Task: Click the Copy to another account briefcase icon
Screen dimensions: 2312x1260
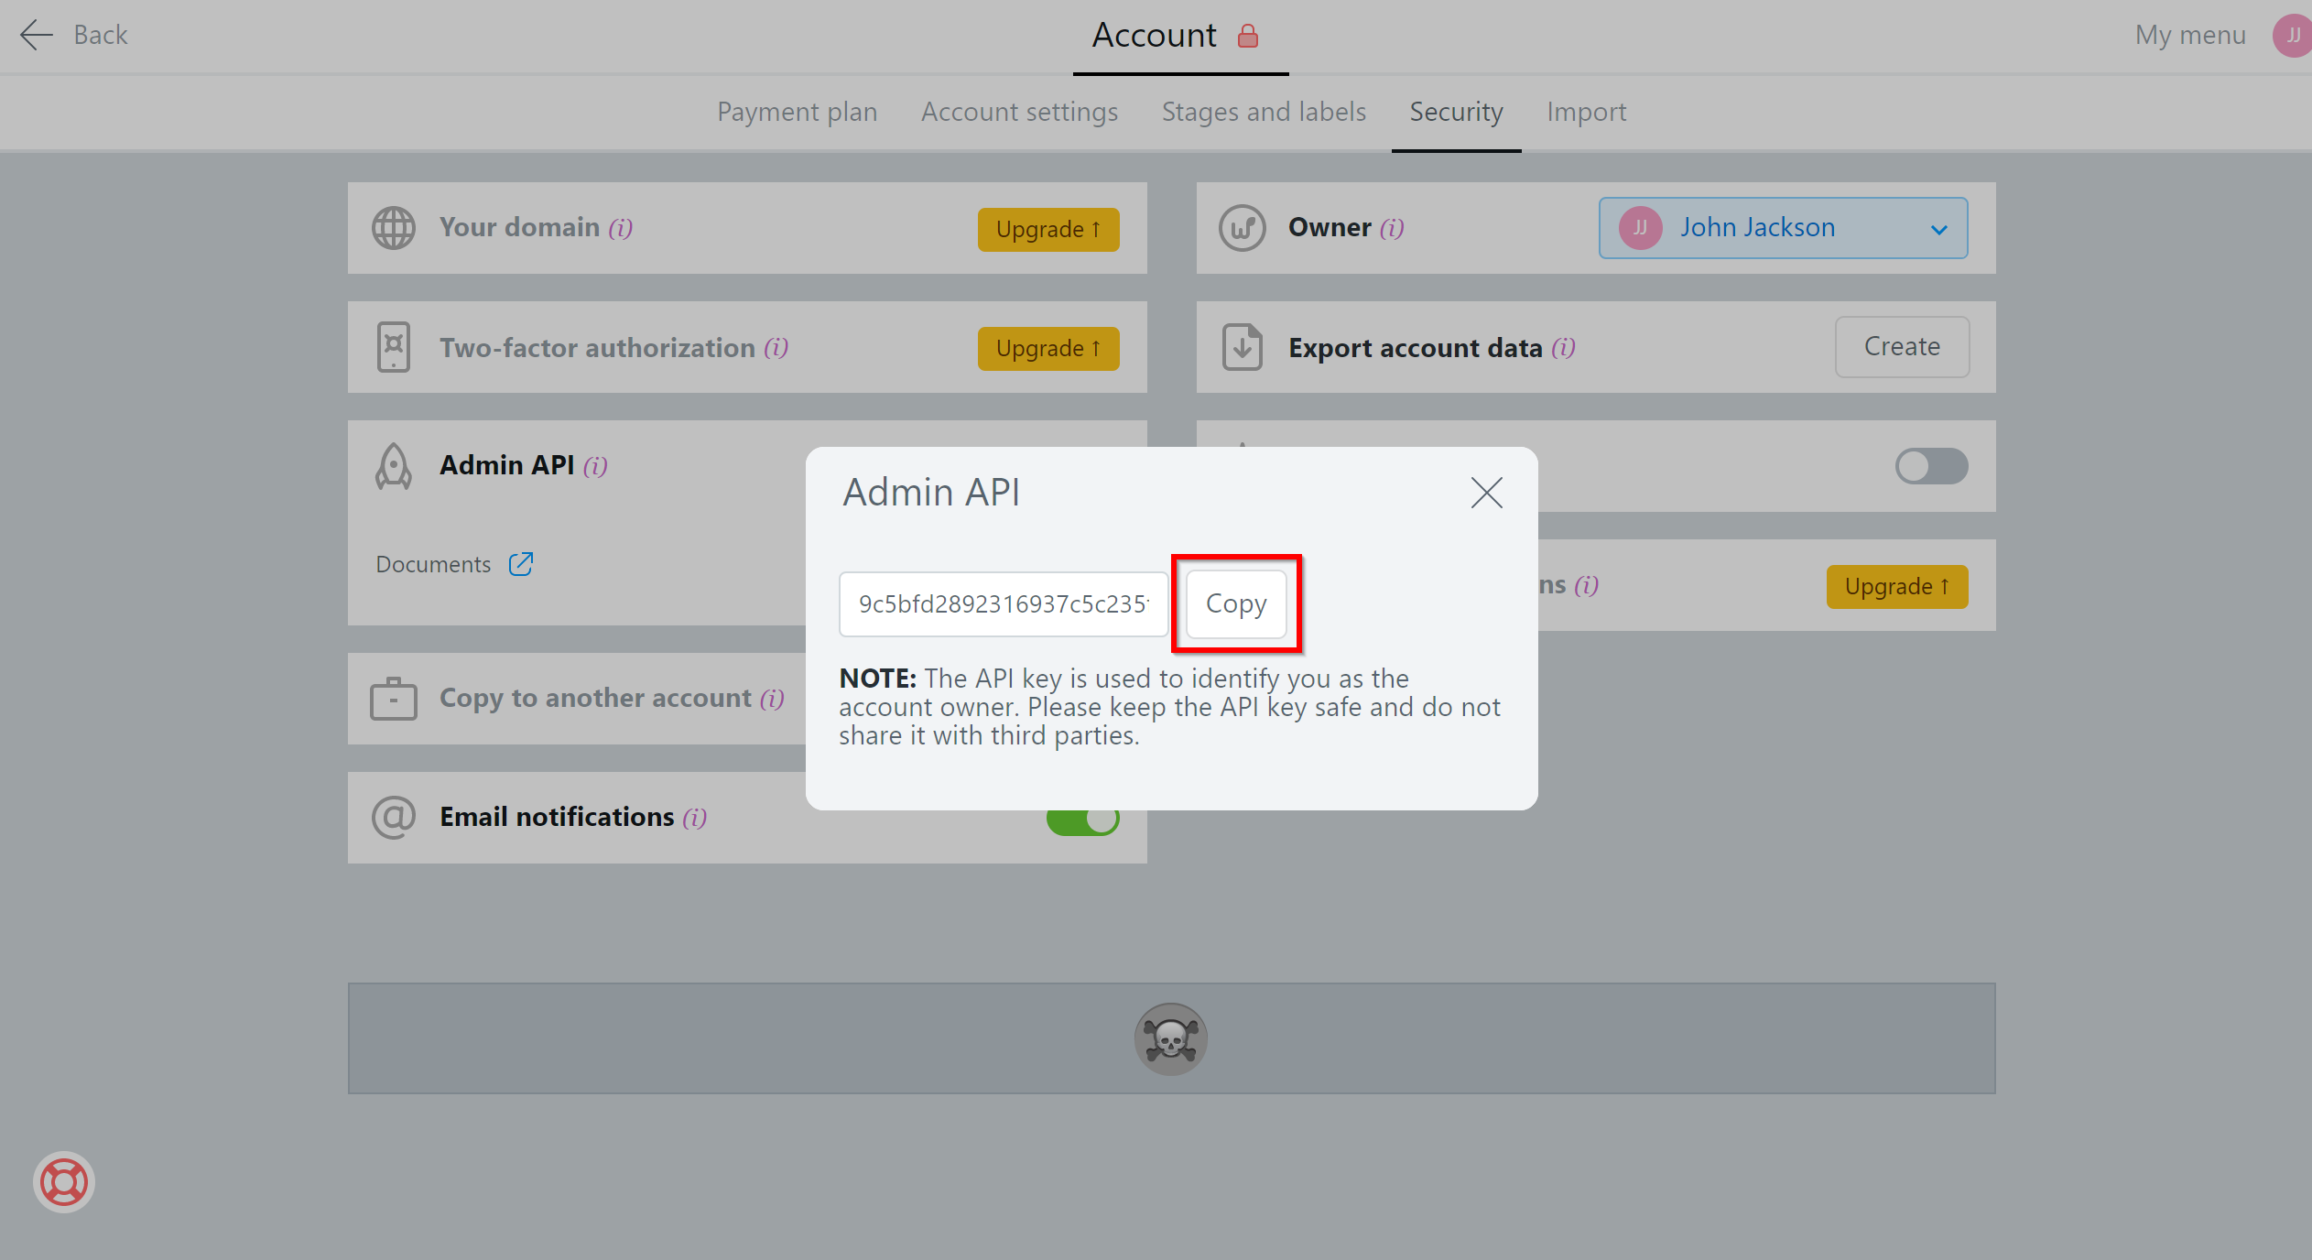Action: (x=394, y=699)
